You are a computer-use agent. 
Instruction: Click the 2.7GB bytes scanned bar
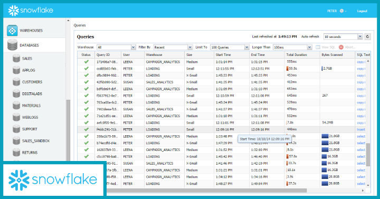(322, 69)
